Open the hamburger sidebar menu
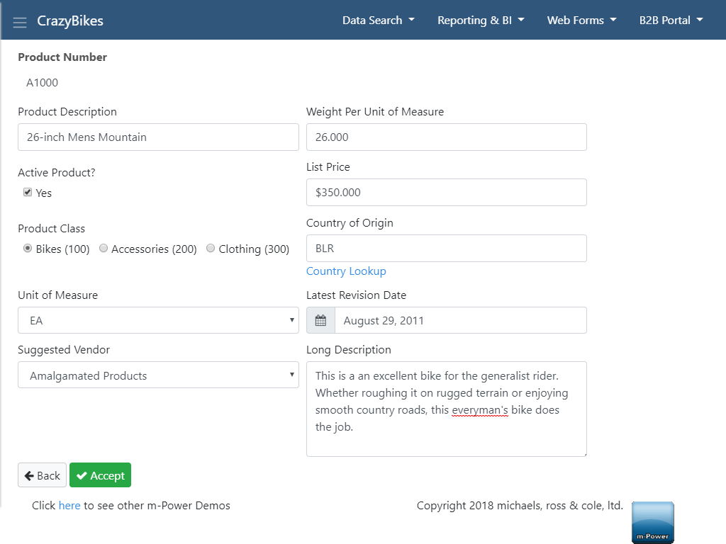Screen dimensions: 726x544 click(x=19, y=22)
